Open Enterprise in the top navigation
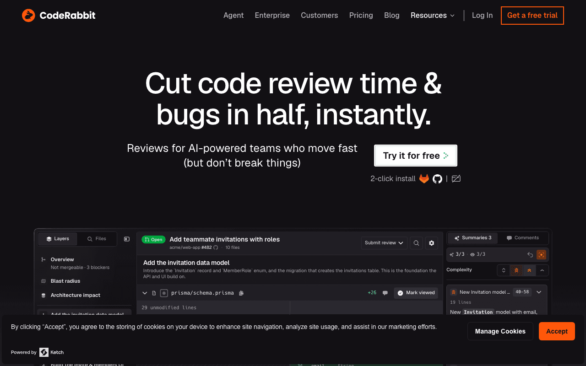Viewport: 586px width, 366px height. [272, 16]
